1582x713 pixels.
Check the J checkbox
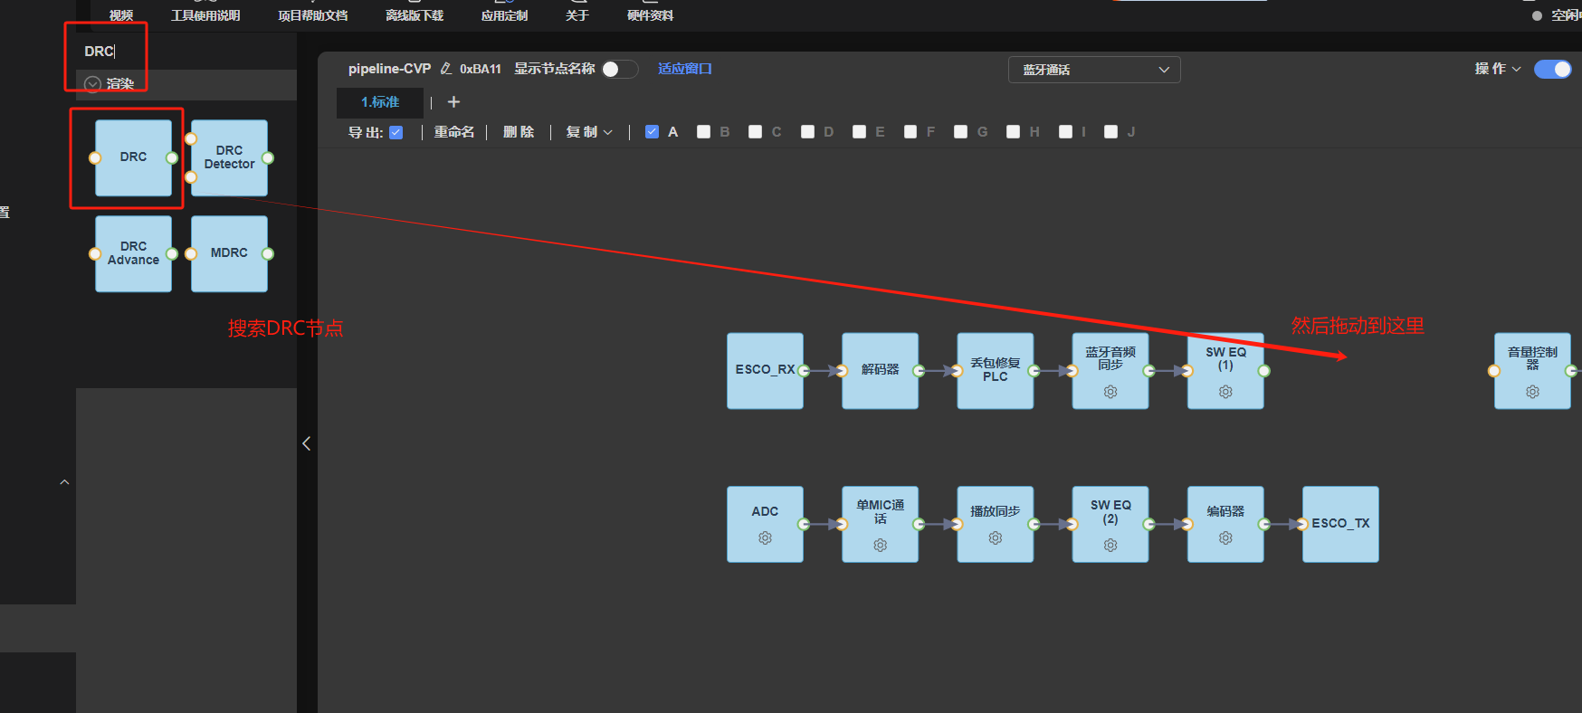tap(1110, 132)
